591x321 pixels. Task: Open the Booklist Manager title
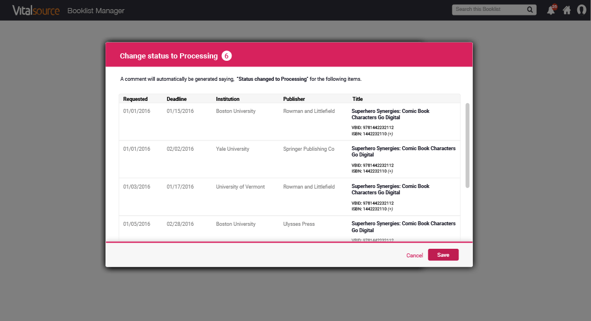(x=96, y=11)
